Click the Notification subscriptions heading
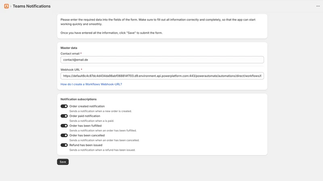 (x=78, y=99)
